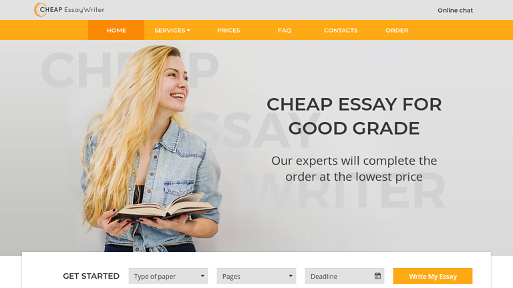The width and height of the screenshot is (513, 288).
Task: Click the Get Started label
Action: coord(91,276)
